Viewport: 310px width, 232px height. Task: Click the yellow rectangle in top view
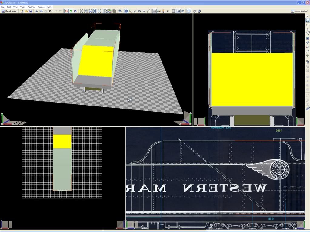coord(62,142)
